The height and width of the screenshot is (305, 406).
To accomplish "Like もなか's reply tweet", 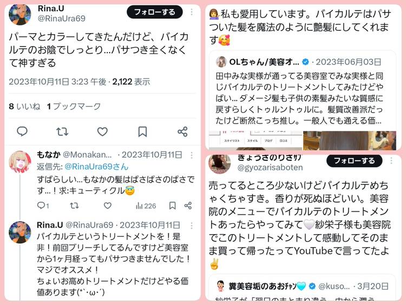I will coord(108,205).
